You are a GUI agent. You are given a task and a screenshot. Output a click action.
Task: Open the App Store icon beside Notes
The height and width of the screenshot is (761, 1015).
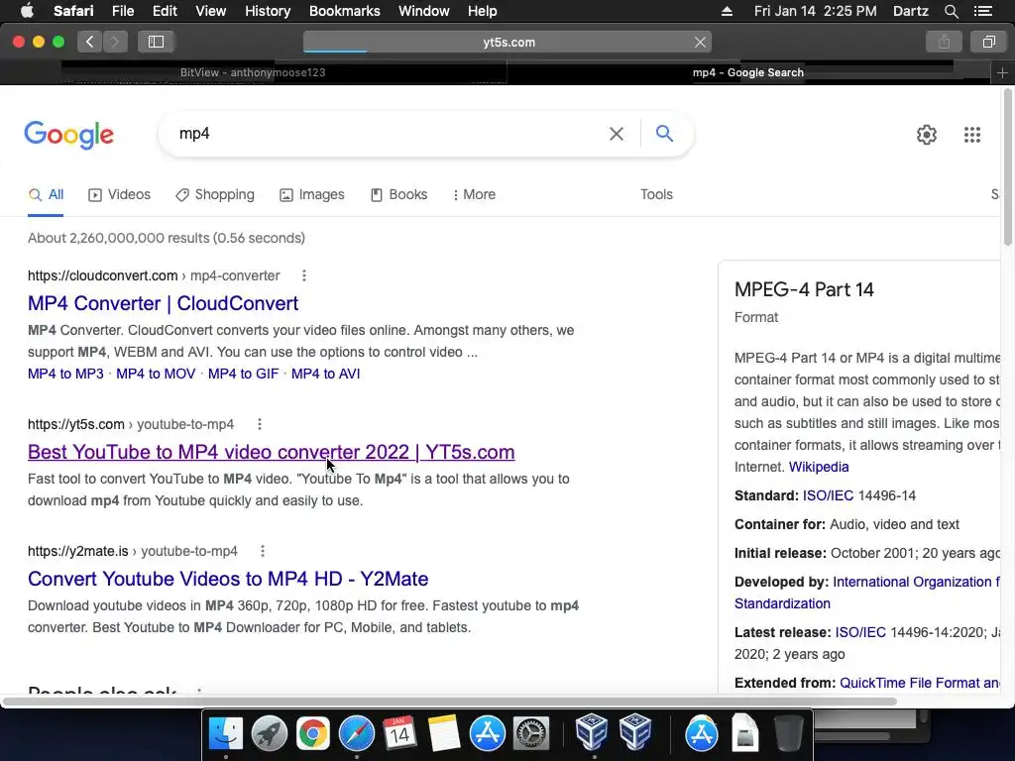tap(487, 733)
